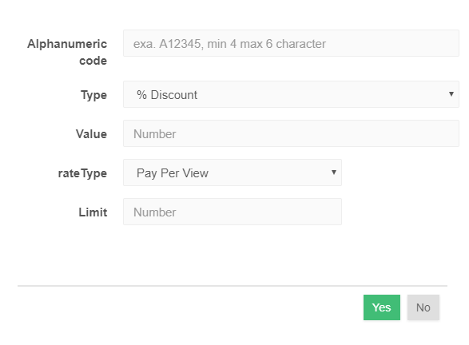The height and width of the screenshot is (345, 469).
Task: Click 'Number' placeholder in Value field
Action: [155, 134]
